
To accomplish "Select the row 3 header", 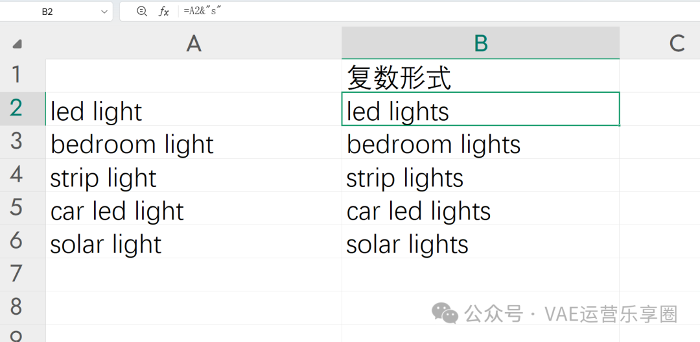I will (x=17, y=141).
